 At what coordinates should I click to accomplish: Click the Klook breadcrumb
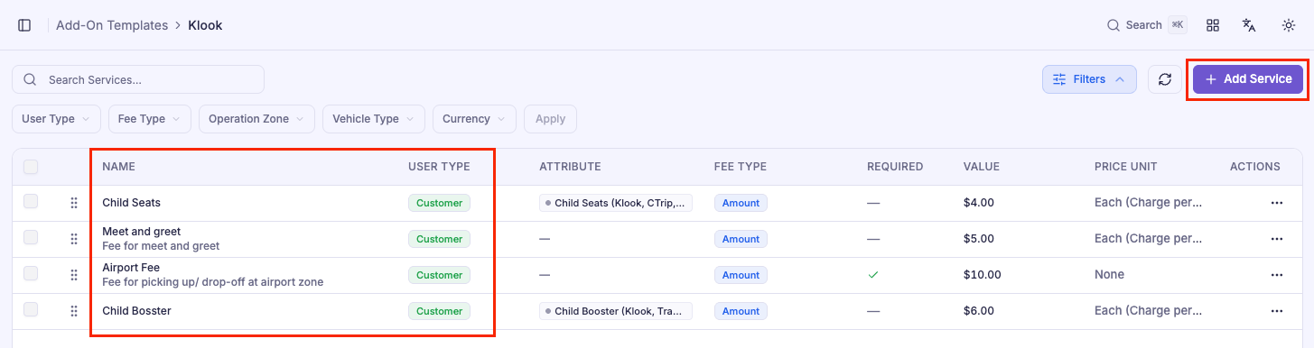pyautogui.click(x=205, y=25)
